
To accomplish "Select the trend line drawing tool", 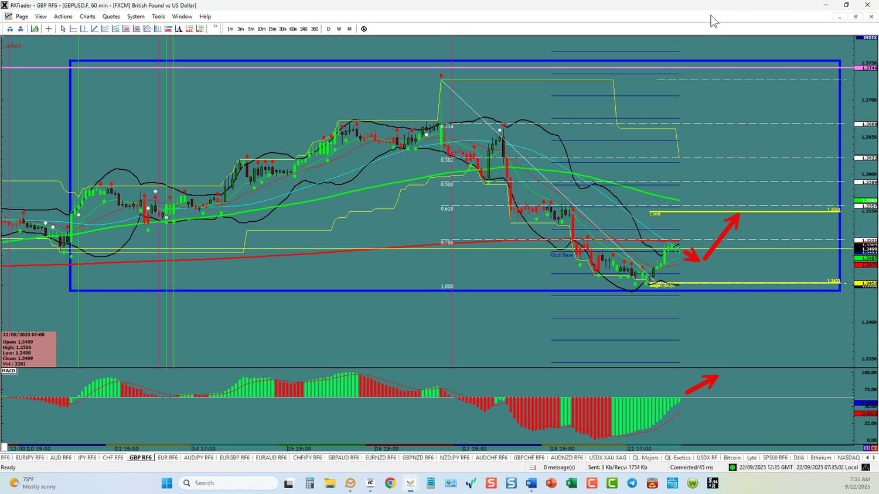I will (94, 29).
